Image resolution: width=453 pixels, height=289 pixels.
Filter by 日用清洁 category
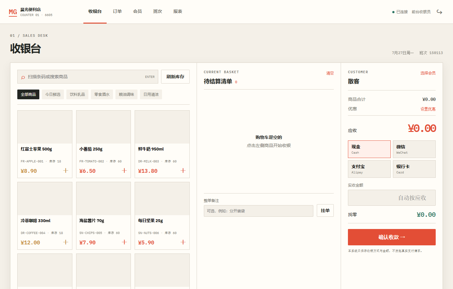point(151,95)
